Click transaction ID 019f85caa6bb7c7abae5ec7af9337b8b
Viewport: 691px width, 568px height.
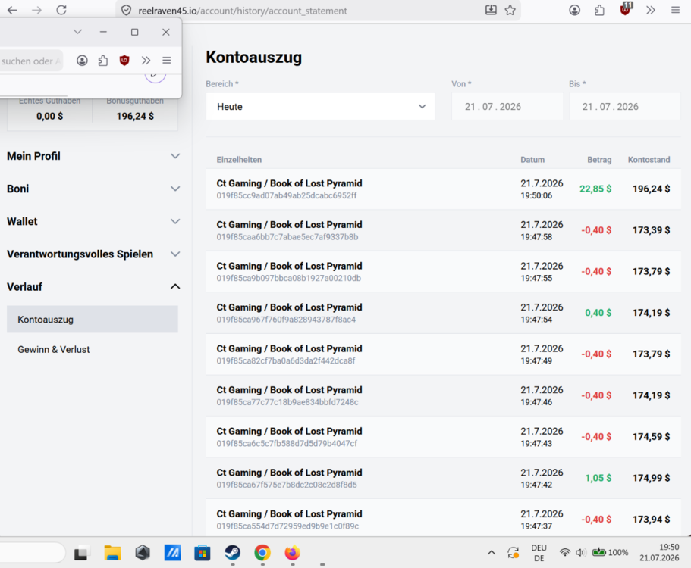287,237
